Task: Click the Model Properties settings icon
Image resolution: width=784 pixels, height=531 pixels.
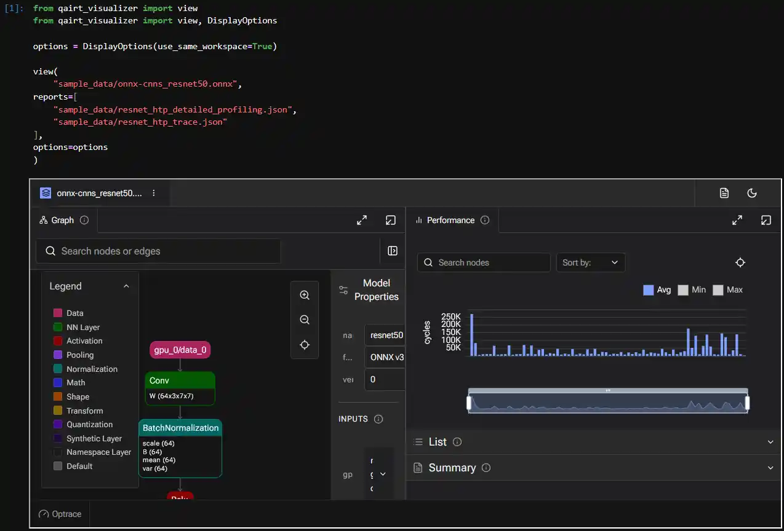Action: tap(344, 290)
